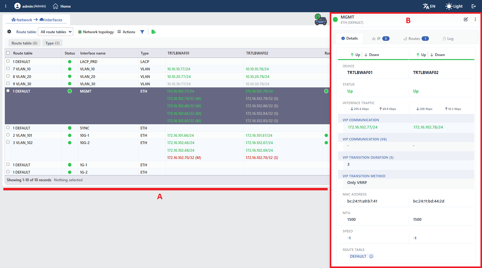Click the green status dot beside MGMT title
The image size is (482, 268).
pos(335,19)
